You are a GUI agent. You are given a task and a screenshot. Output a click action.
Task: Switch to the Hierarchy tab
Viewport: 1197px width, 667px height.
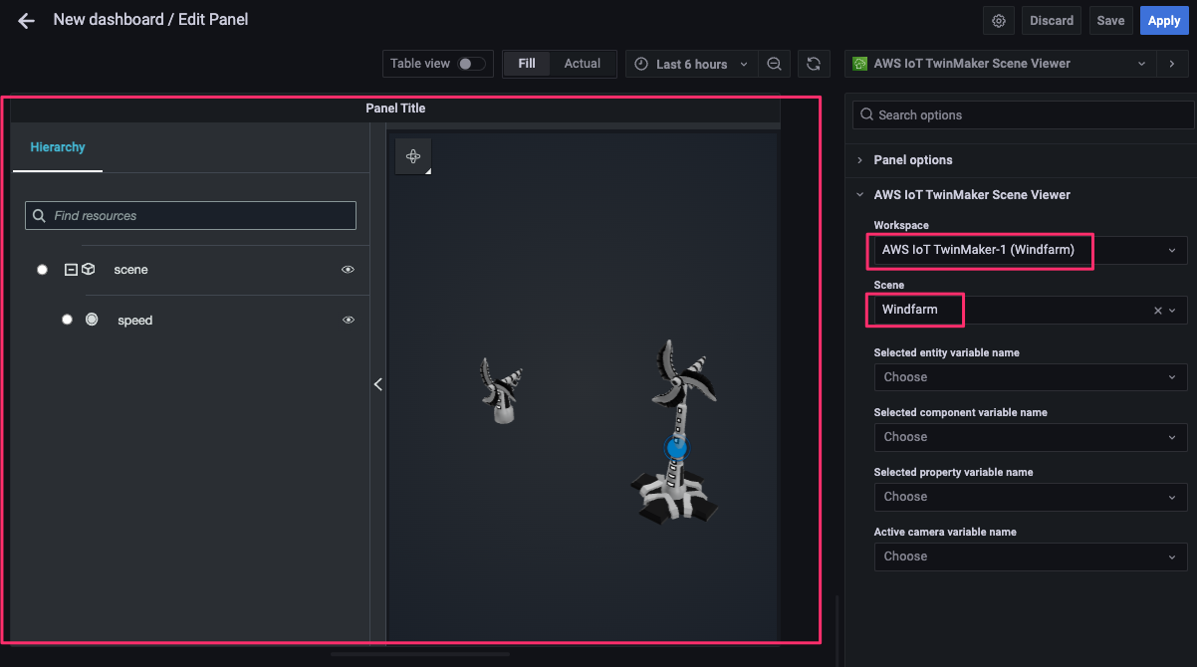click(58, 147)
